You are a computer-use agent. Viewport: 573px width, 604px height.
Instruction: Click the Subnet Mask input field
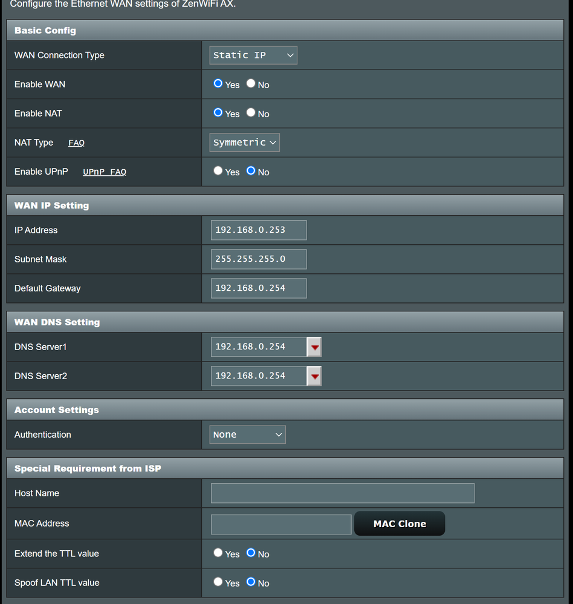(x=259, y=259)
